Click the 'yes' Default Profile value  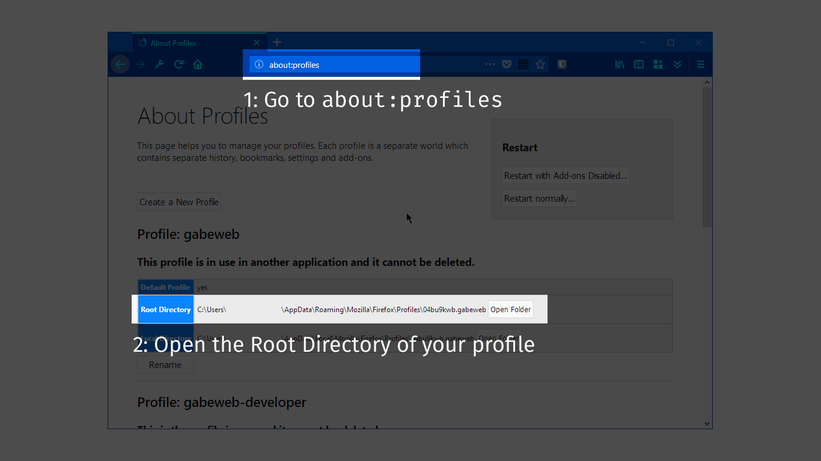click(x=202, y=288)
